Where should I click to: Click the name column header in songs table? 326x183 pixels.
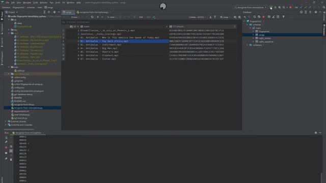(124, 26)
